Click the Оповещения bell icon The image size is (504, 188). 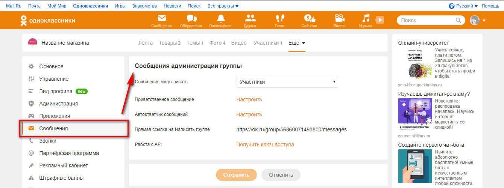coord(220,19)
